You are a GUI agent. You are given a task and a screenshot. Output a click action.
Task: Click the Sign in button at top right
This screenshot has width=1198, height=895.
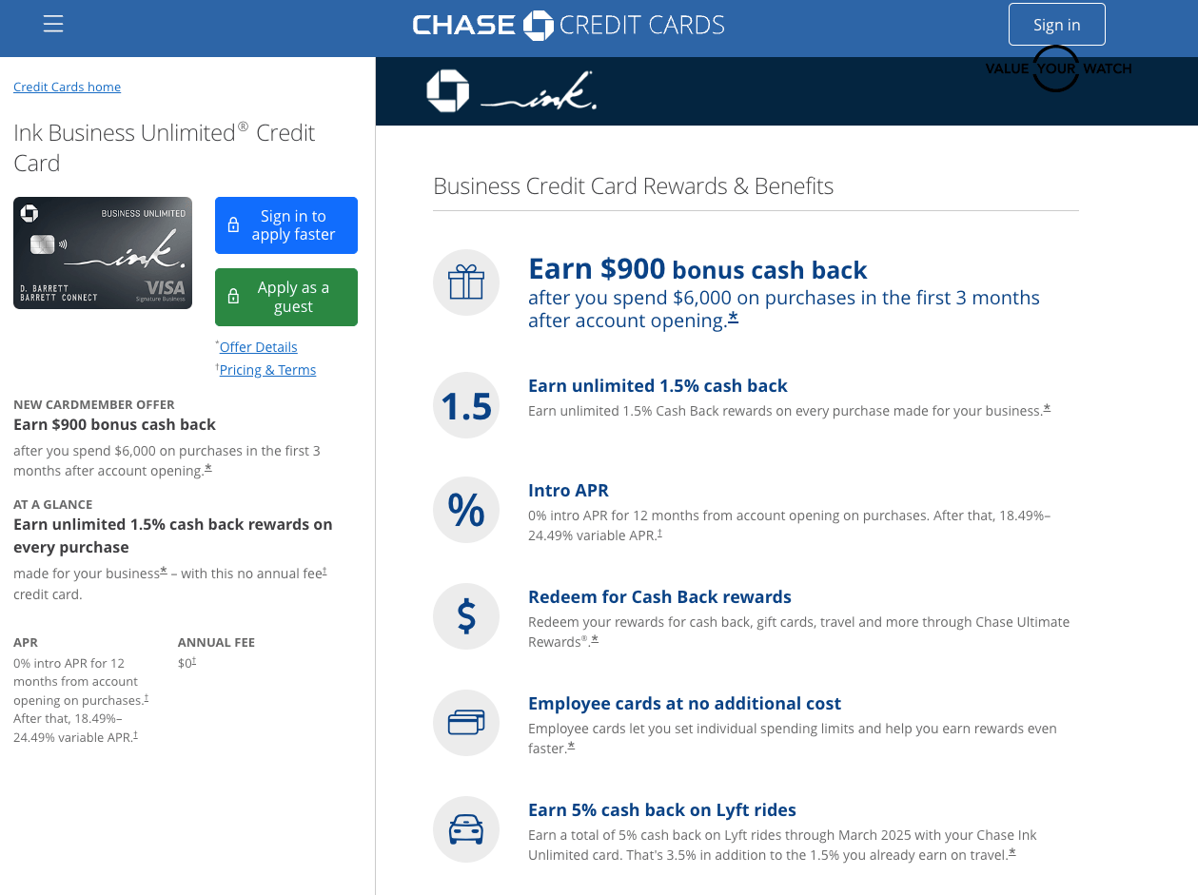(1056, 24)
